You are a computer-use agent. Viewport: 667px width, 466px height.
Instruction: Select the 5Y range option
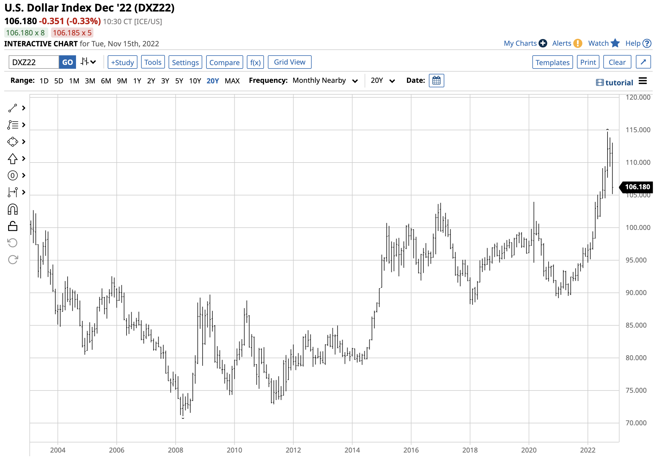179,81
